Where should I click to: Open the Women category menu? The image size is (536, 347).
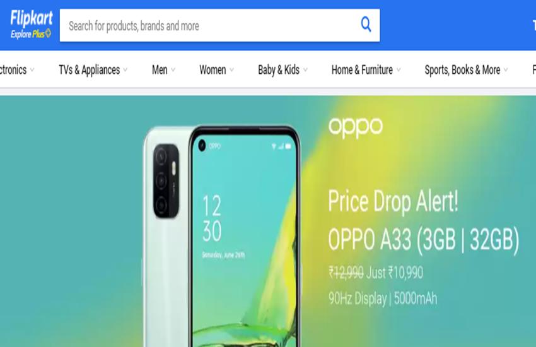[x=213, y=70]
